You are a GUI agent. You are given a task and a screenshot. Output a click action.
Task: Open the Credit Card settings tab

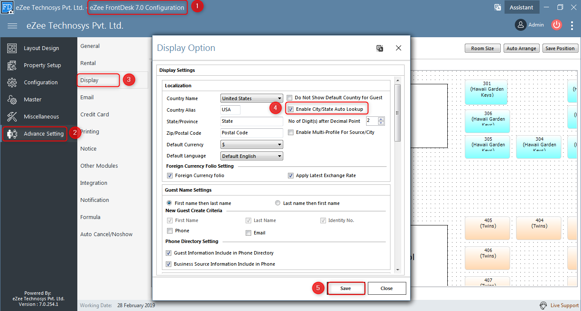tap(94, 114)
